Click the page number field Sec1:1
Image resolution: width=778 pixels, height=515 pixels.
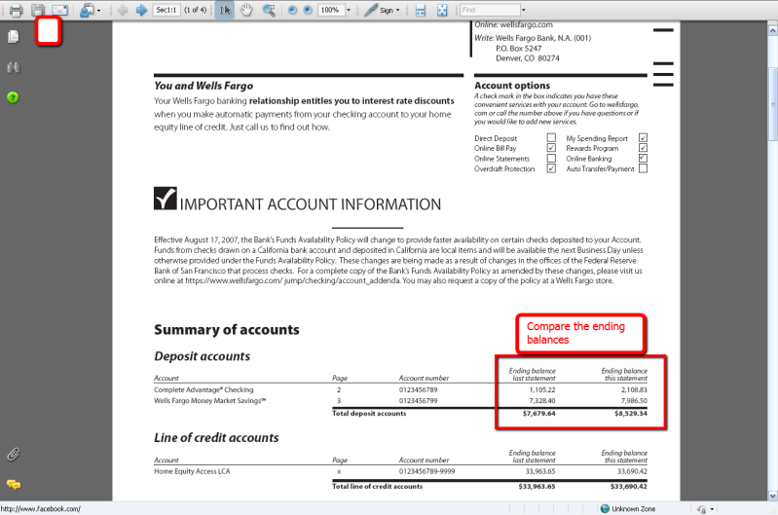pos(167,10)
